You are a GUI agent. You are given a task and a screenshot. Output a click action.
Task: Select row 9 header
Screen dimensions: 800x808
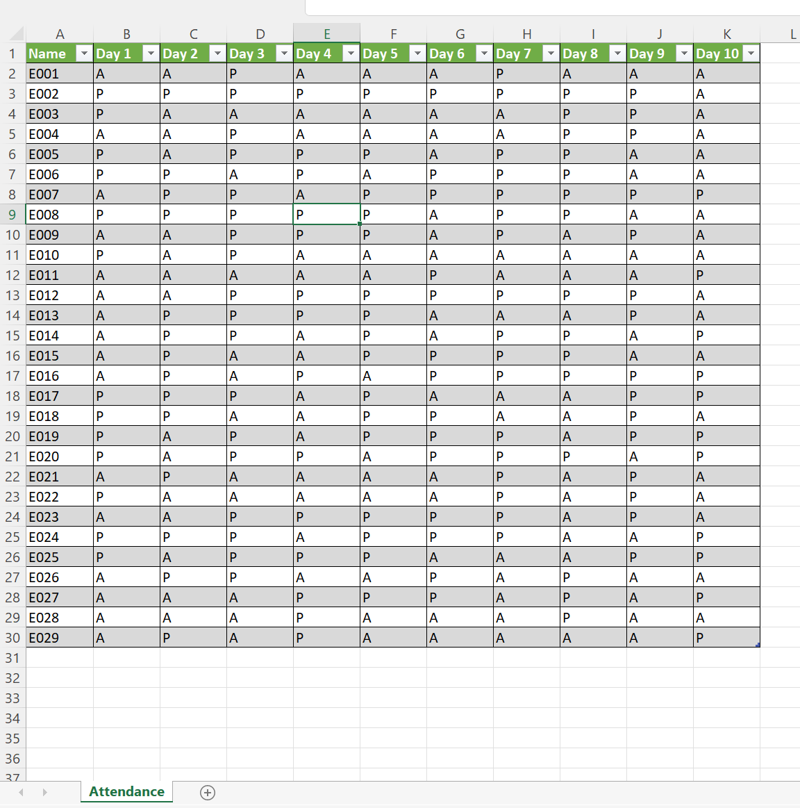click(12, 215)
